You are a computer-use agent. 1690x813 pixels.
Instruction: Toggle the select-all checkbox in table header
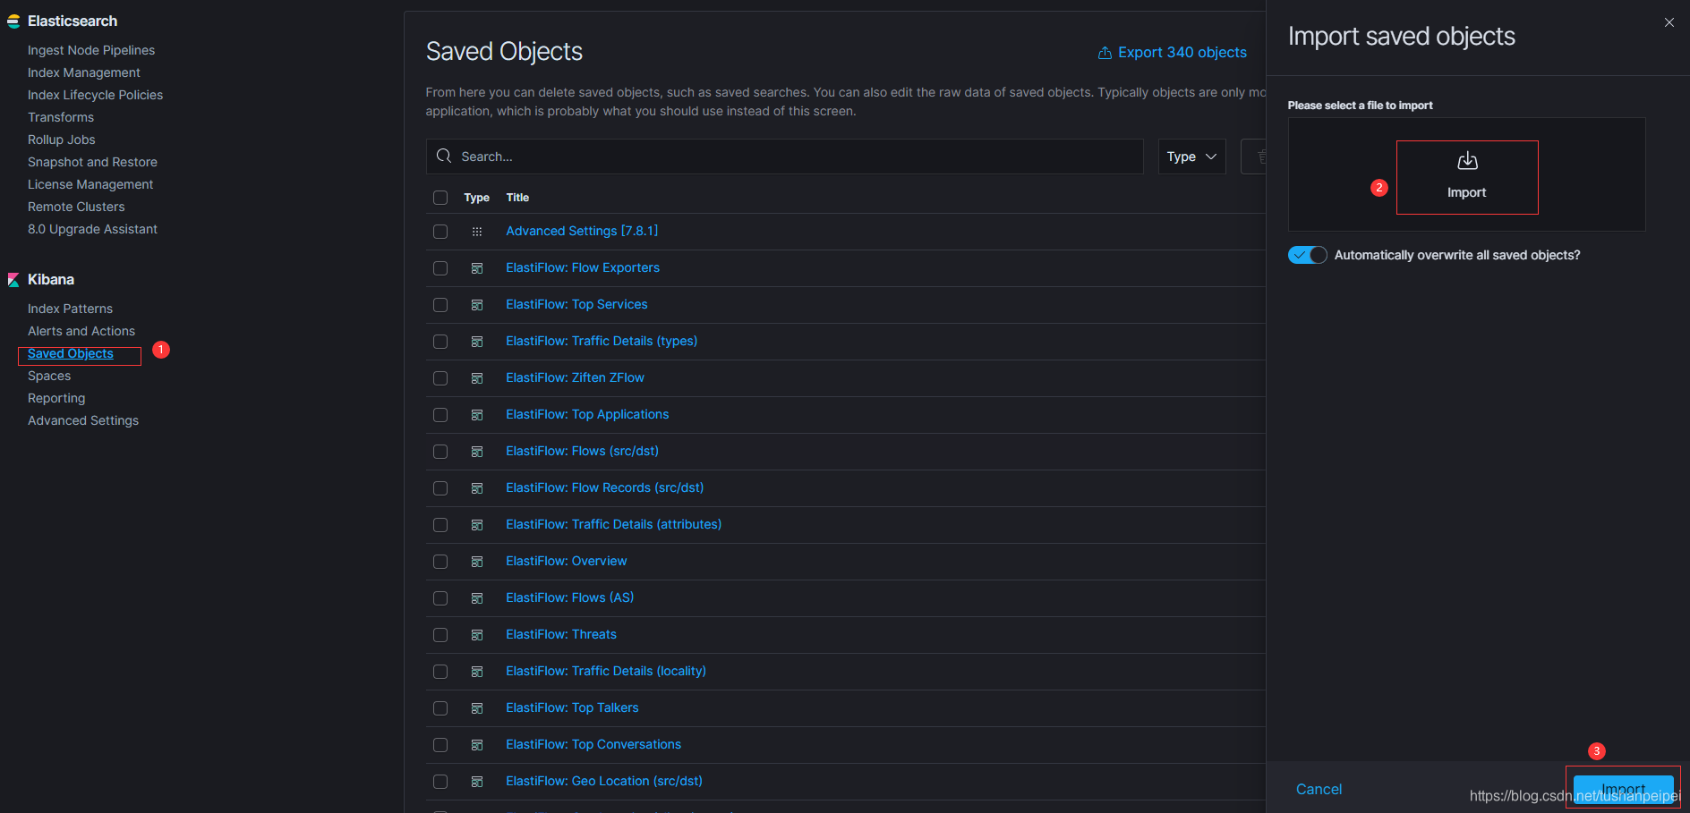(x=440, y=198)
